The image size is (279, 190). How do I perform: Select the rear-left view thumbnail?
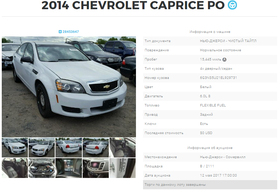point(96,148)
